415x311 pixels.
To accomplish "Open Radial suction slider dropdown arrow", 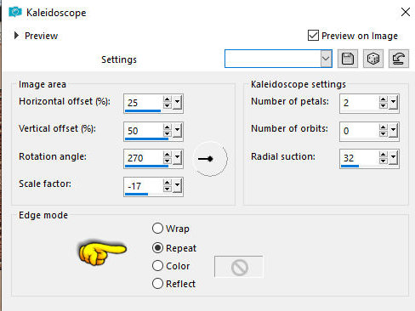I will tap(393, 158).
